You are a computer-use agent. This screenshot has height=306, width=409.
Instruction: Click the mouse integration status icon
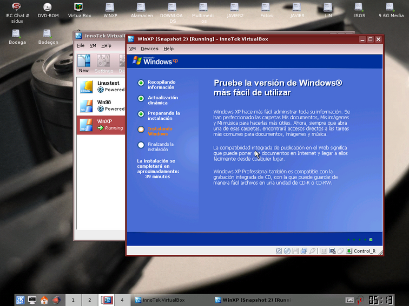click(x=340, y=251)
